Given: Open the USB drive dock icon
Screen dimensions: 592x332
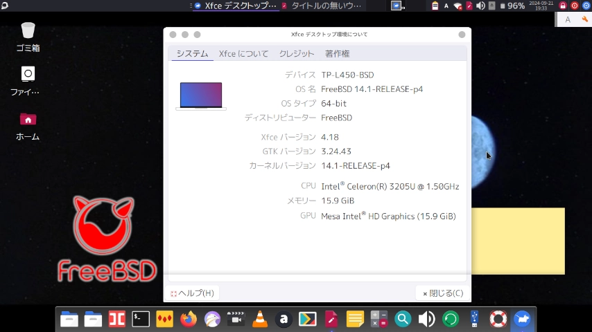Looking at the screenshot, I should 474,319.
